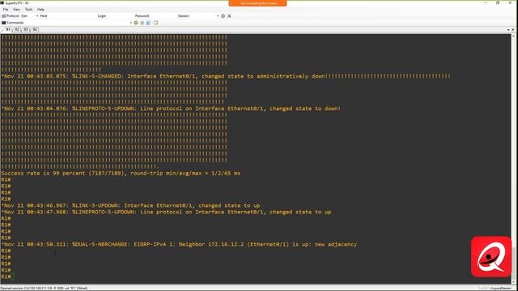The image size is (518, 291).
Task: Expand the Session dropdown
Action: [x=218, y=16]
